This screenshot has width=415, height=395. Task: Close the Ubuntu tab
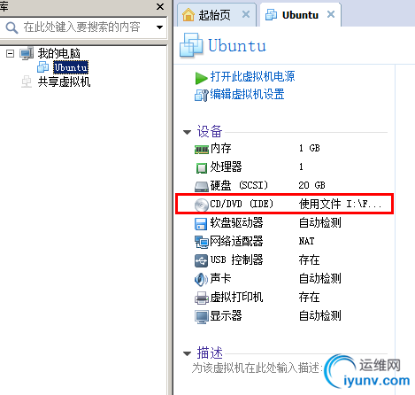(331, 14)
